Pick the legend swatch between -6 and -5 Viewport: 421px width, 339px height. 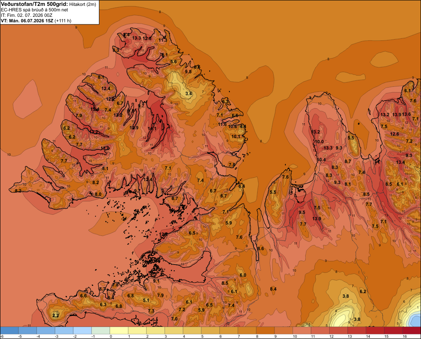click(x=9, y=331)
